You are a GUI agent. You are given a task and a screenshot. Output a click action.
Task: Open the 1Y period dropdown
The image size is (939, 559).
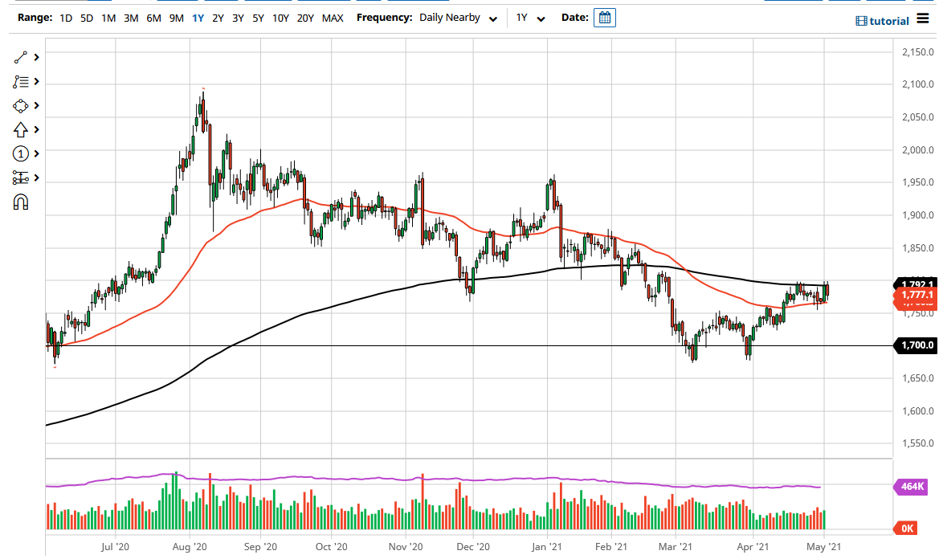(531, 18)
